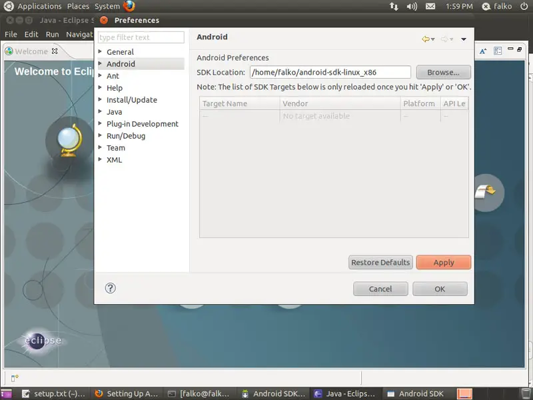Switch to setup.txt taskbar window

click(54, 394)
